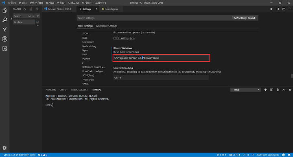
Task: Open the editor More Actions menu
Action: tap(290, 9)
